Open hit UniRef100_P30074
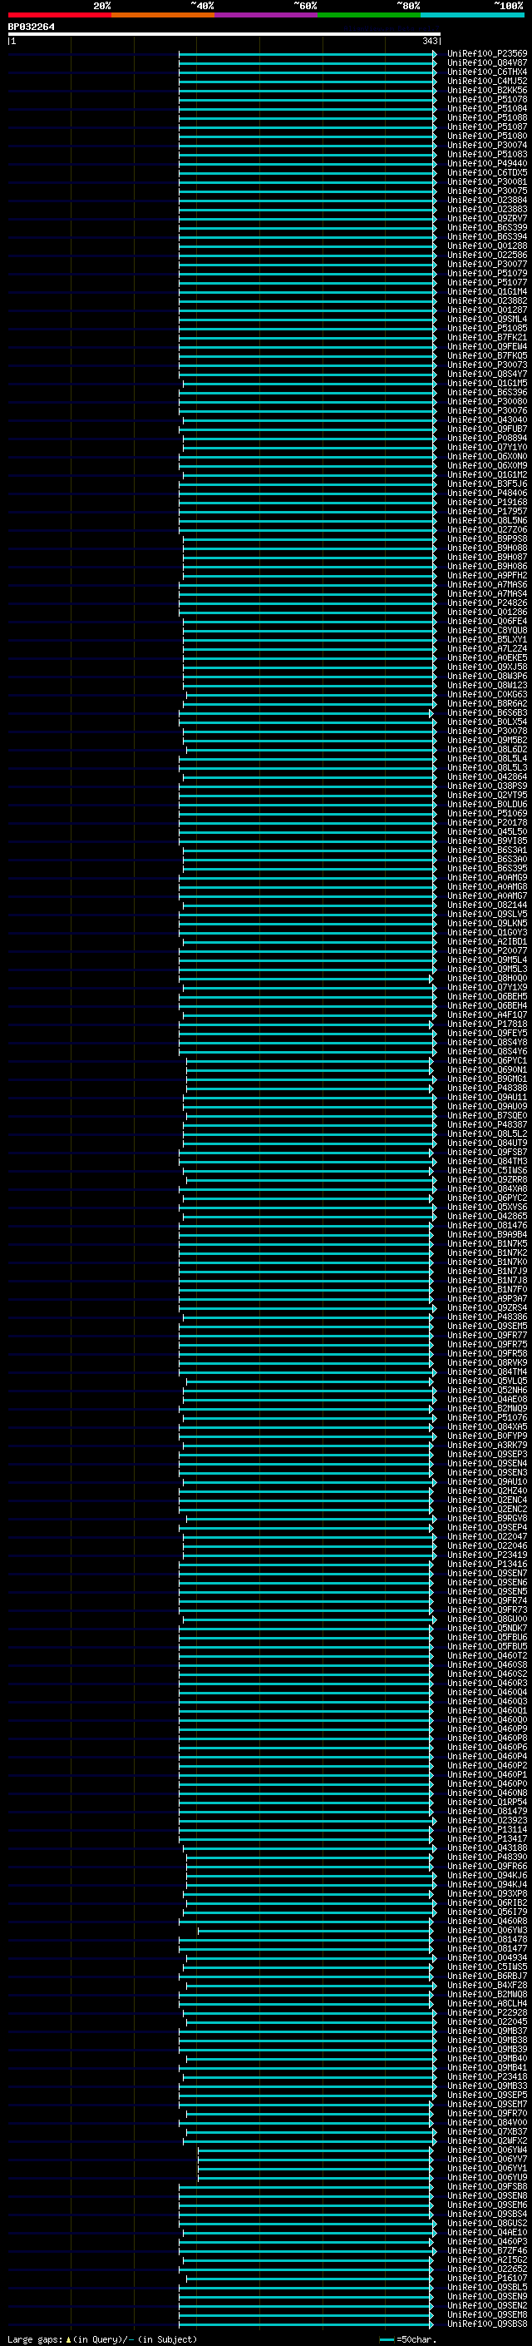The width and height of the screenshot is (532, 2346). 487,145
